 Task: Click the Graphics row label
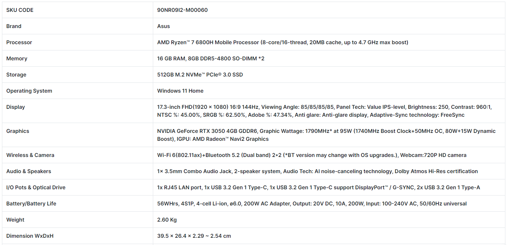click(x=18, y=131)
